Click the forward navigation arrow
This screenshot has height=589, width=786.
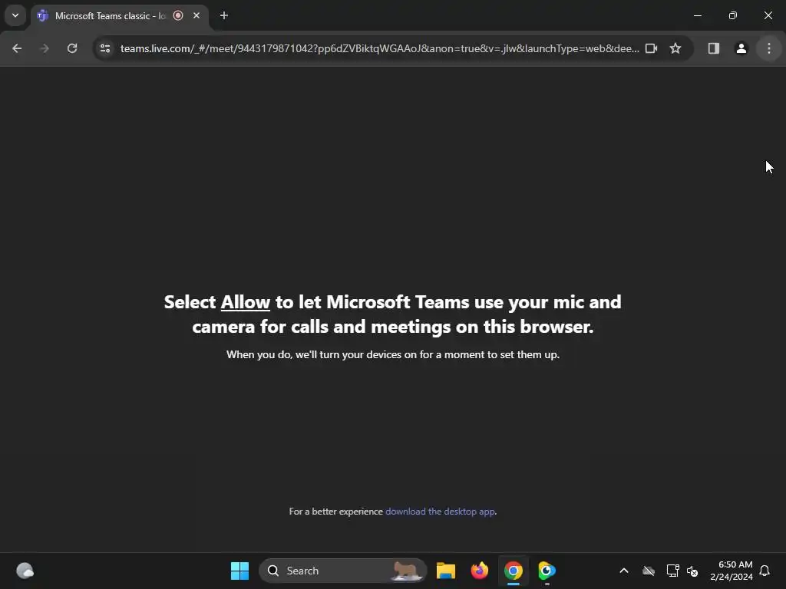pos(45,48)
